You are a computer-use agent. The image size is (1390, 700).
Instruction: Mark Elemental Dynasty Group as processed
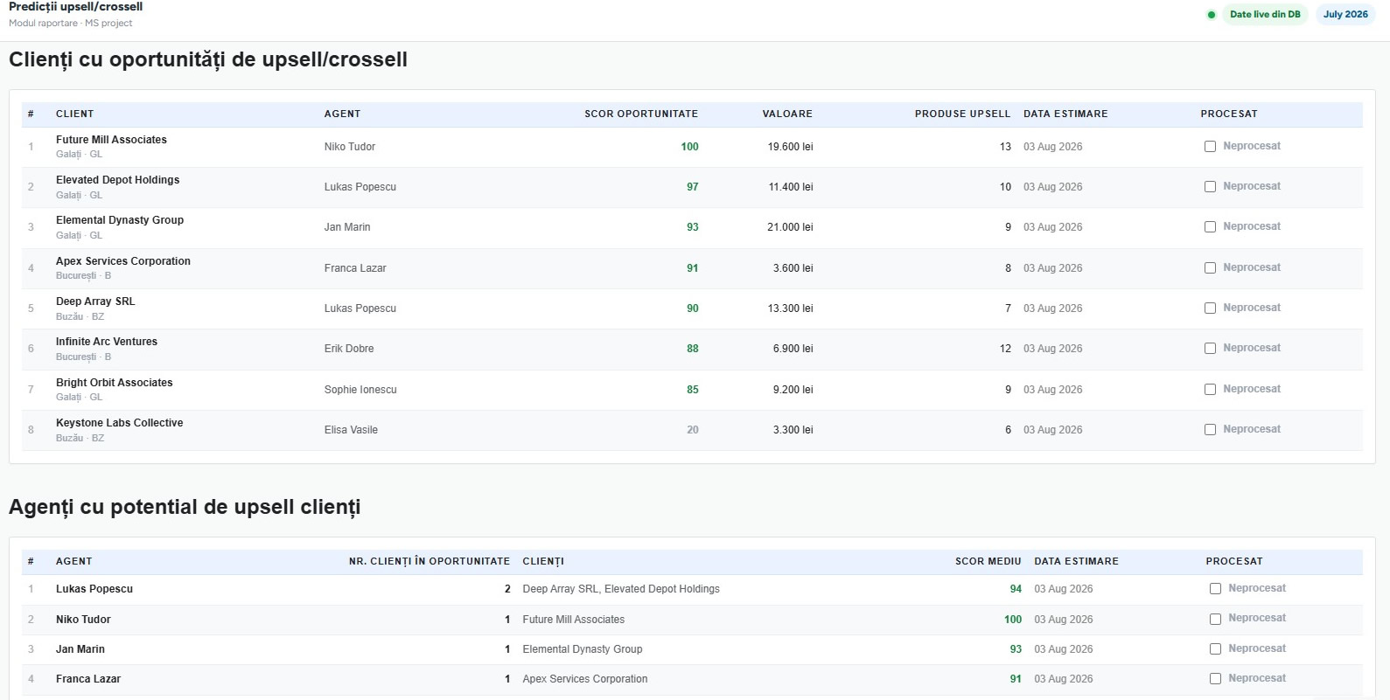[1210, 227]
